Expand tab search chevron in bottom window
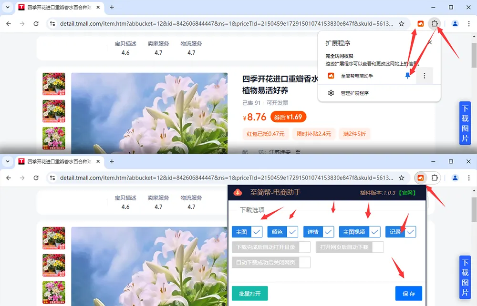The width and height of the screenshot is (477, 306). point(8,161)
